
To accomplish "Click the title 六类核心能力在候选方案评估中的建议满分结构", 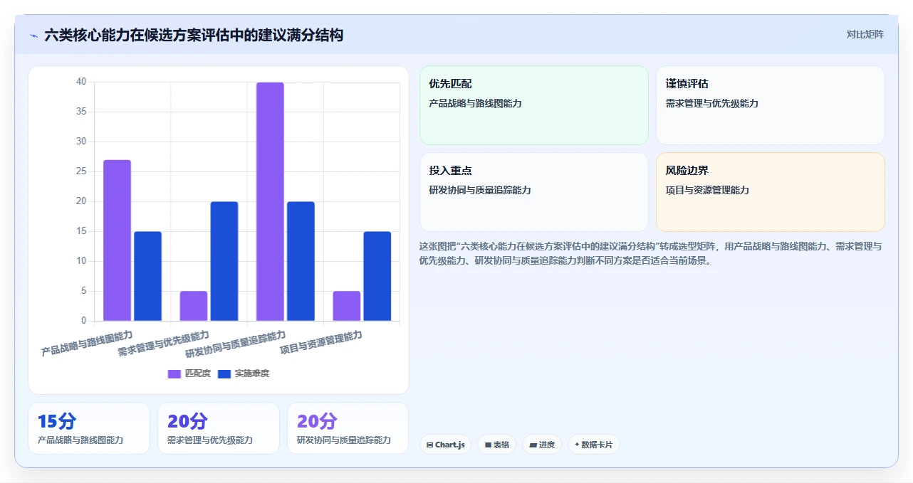I will pyautogui.click(x=194, y=35).
